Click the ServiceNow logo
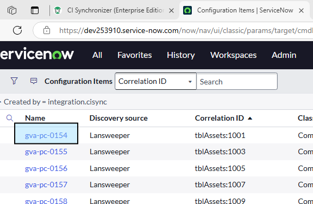Viewport: 313px width, 204px height. click(37, 54)
